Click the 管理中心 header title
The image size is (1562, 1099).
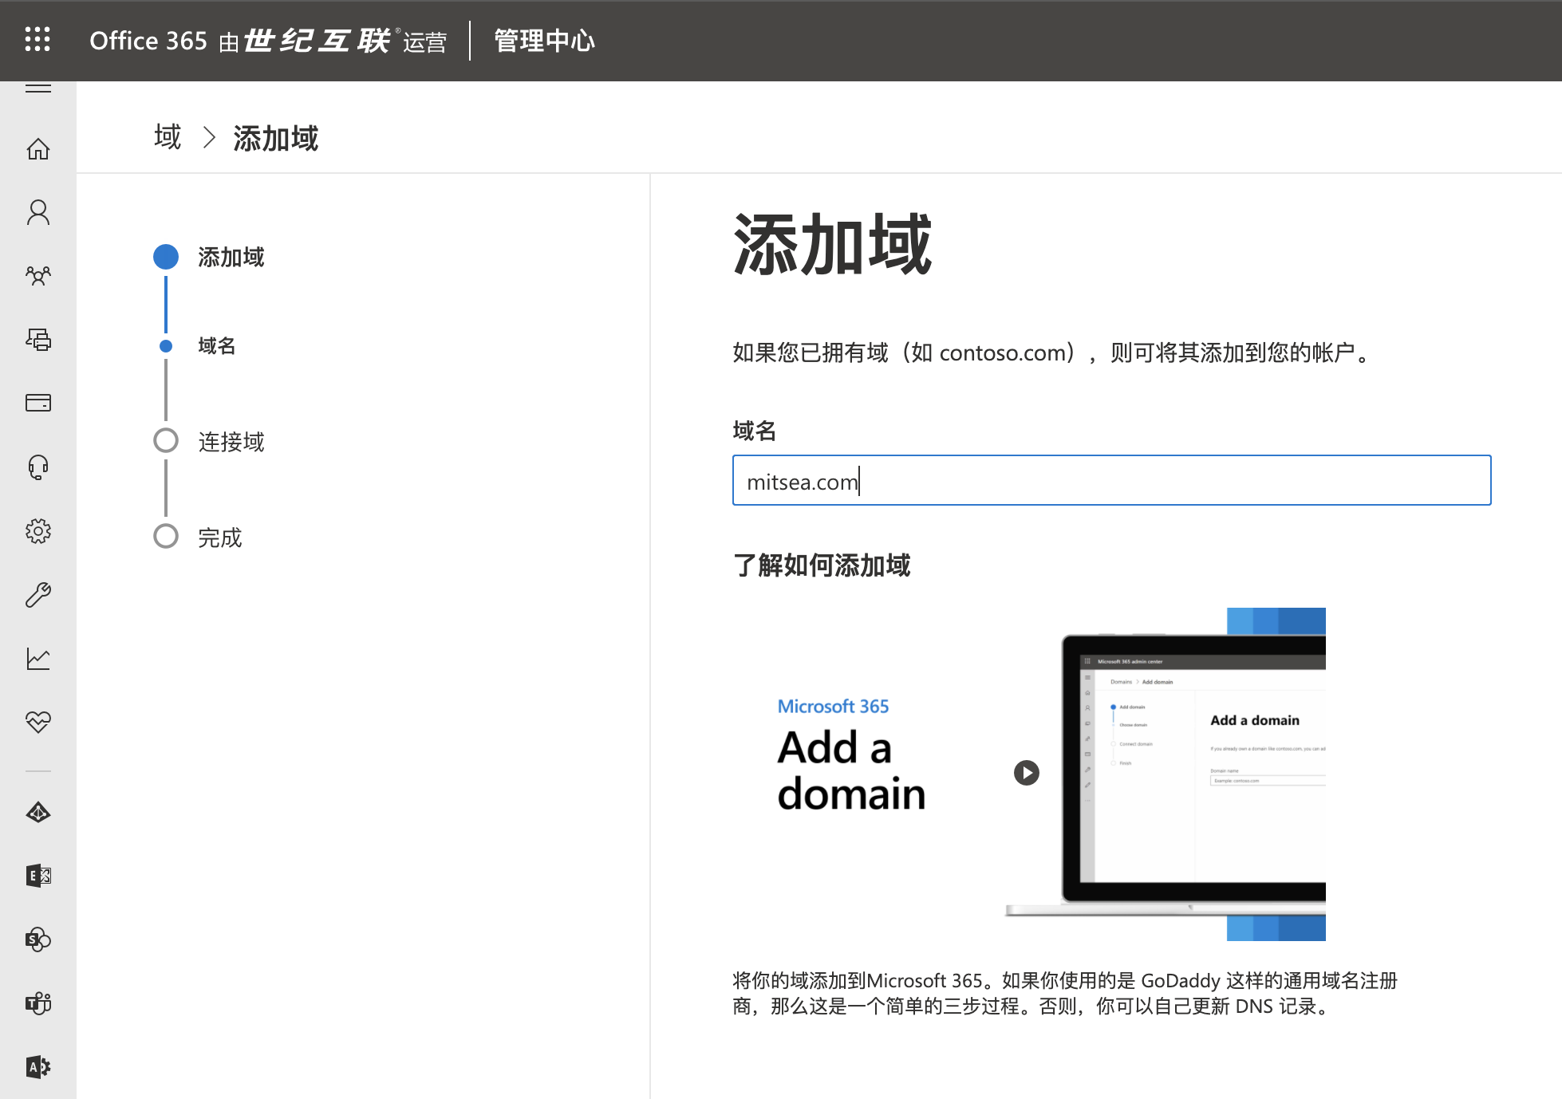click(x=544, y=41)
